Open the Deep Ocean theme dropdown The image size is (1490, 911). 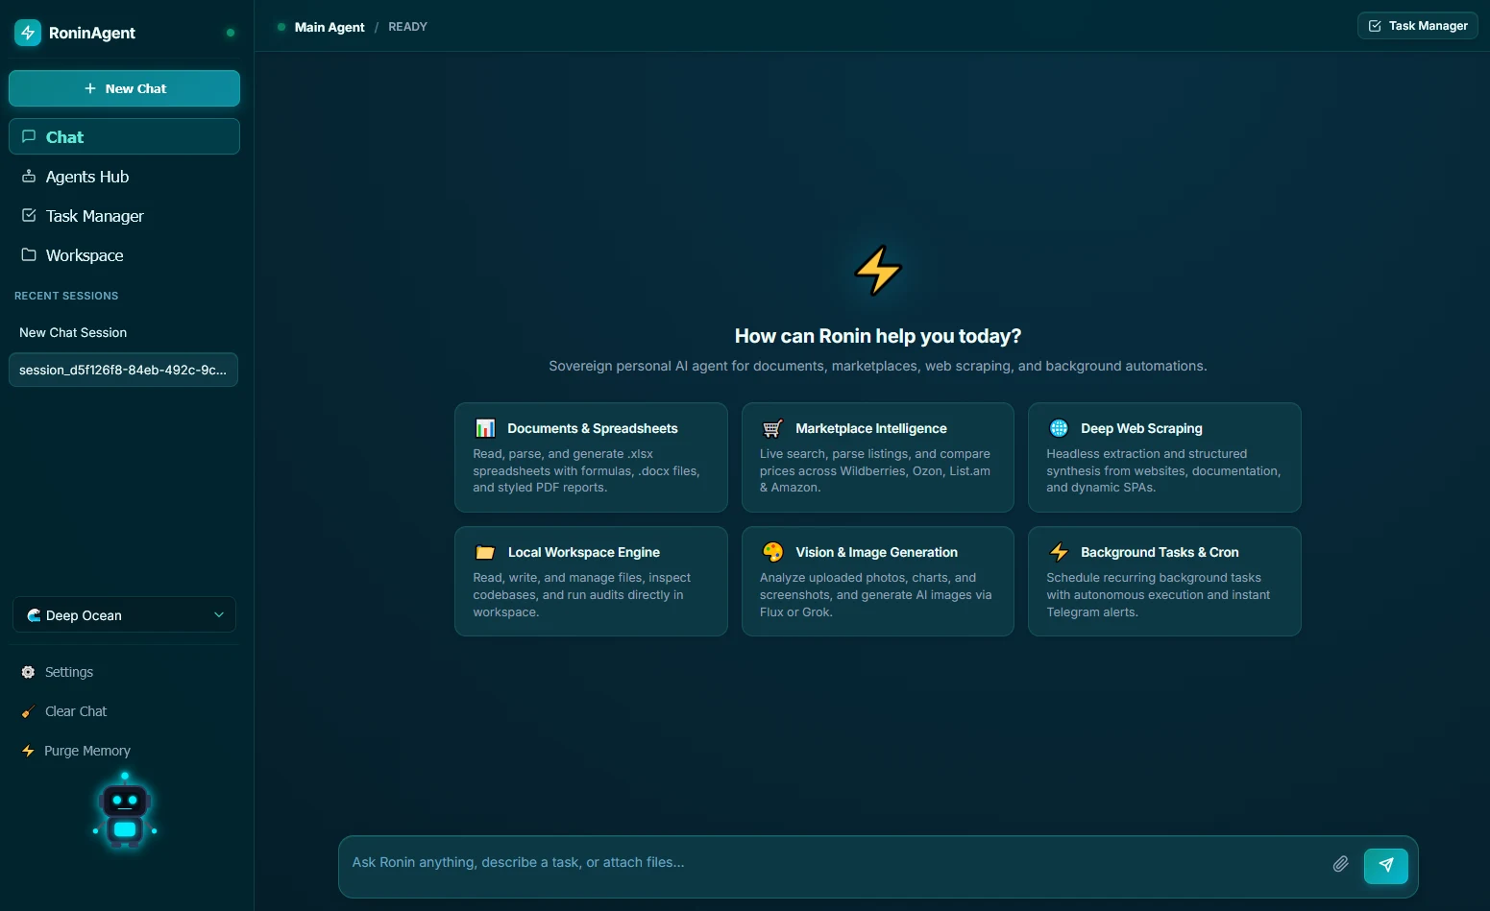point(125,615)
